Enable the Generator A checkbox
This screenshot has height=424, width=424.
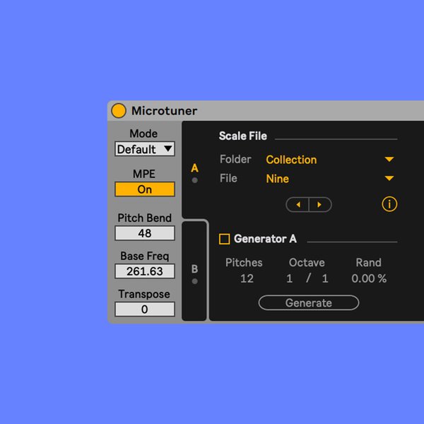coord(224,240)
